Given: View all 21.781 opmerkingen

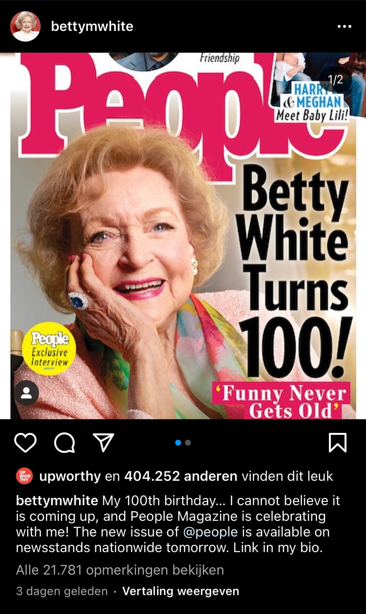Looking at the screenshot, I should pos(120,570).
